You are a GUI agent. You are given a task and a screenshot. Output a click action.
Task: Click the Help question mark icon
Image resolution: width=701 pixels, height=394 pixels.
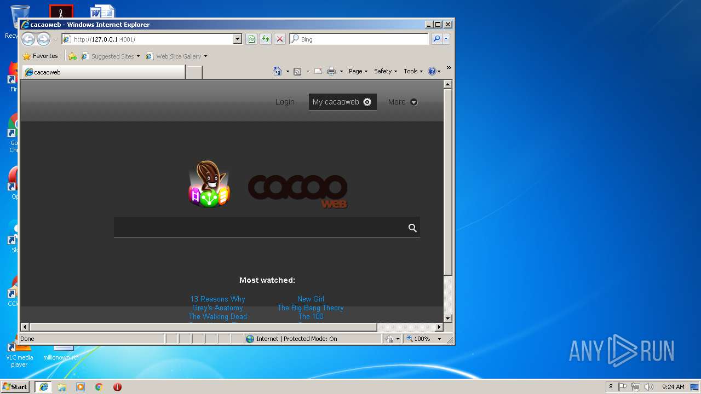point(432,71)
